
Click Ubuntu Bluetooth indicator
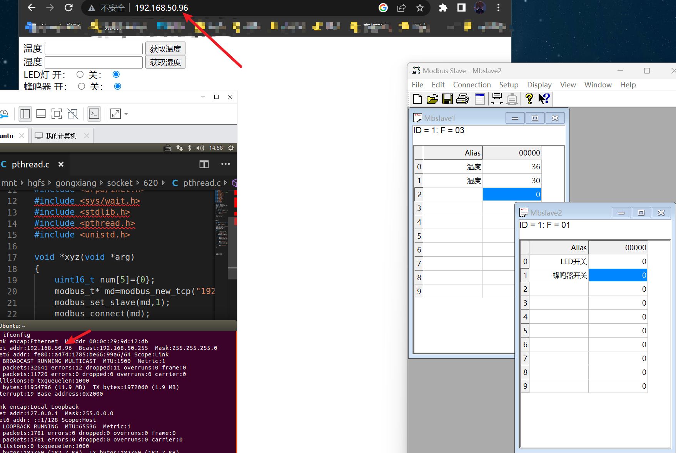tap(190, 148)
